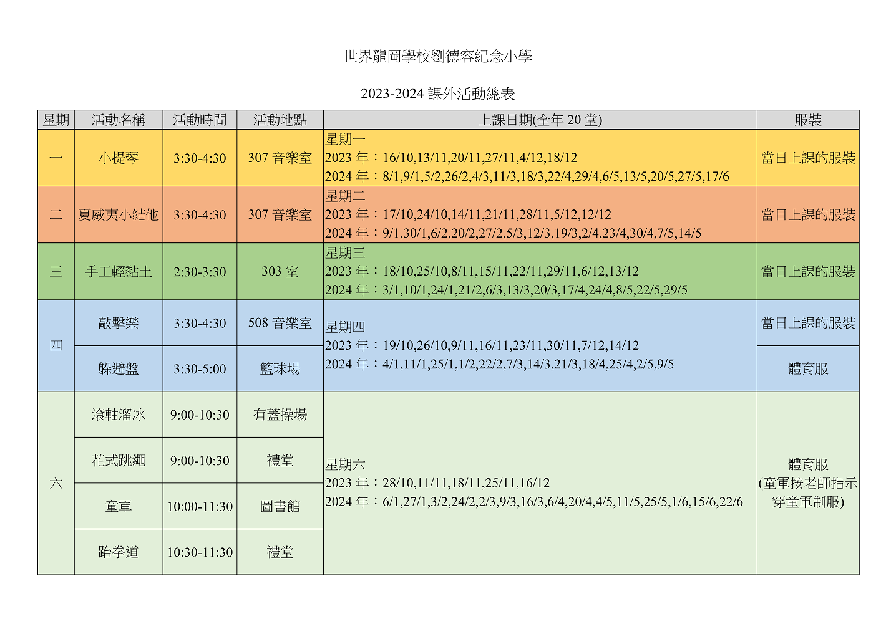Click 307 音樂室 in the 夏威夷小結他 row
This screenshot has height=619, width=876.
click(280, 214)
